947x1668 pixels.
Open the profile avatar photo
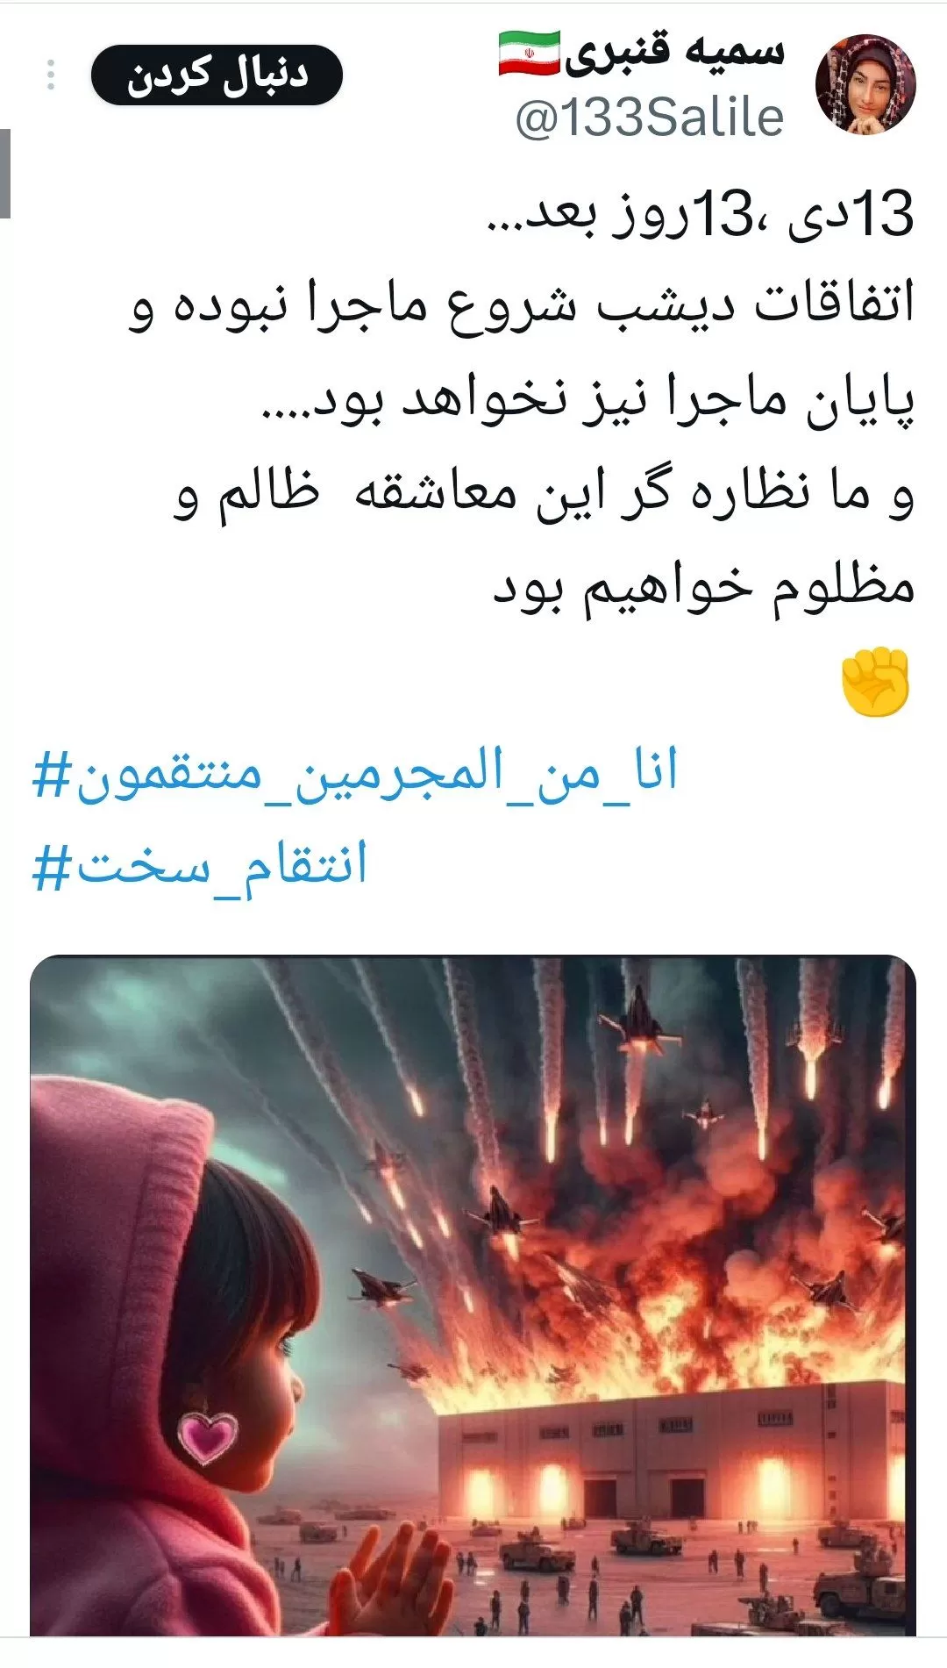tap(865, 84)
